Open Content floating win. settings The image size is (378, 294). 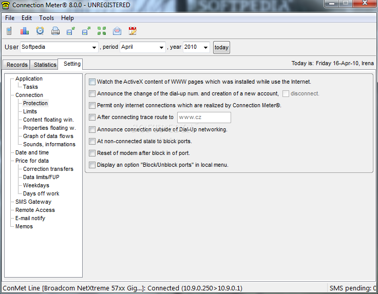(48, 120)
